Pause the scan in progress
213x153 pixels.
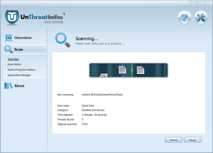(x=192, y=140)
